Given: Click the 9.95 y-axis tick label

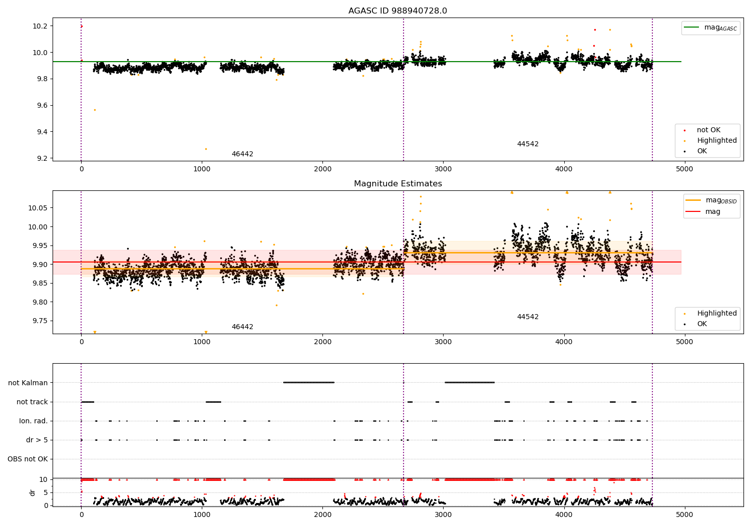Looking at the screenshot, I should tap(41, 246).
